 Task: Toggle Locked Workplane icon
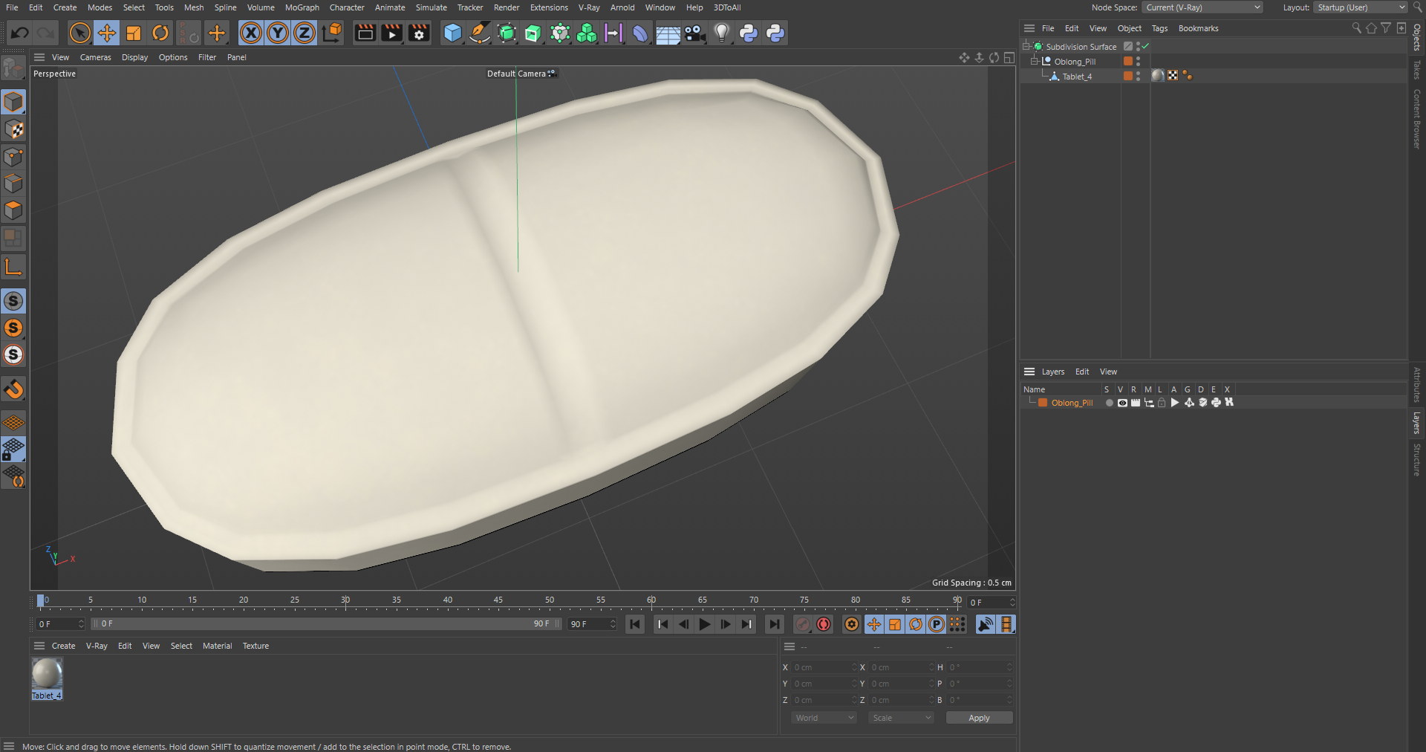(13, 449)
